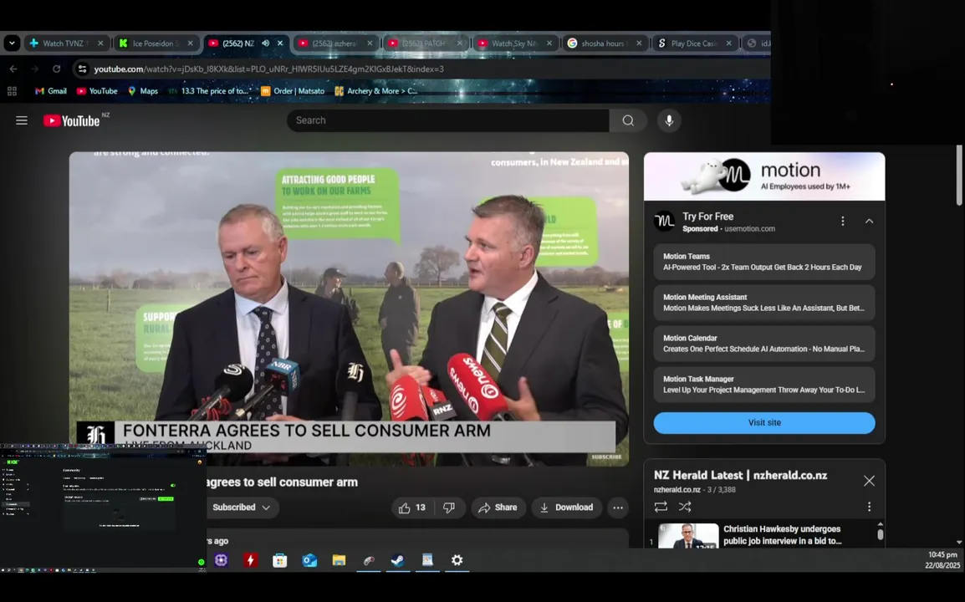The image size is (965, 602).
Task: Close the NZ Herald playlist panel
Action: pos(869,481)
